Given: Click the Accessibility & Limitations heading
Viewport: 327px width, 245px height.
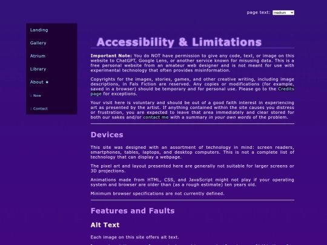Looking at the screenshot, I should pos(179,42).
